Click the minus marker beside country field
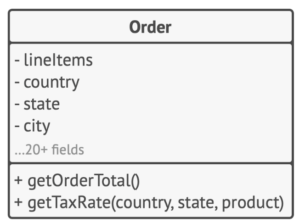This screenshot has width=305, height=223. point(17,82)
